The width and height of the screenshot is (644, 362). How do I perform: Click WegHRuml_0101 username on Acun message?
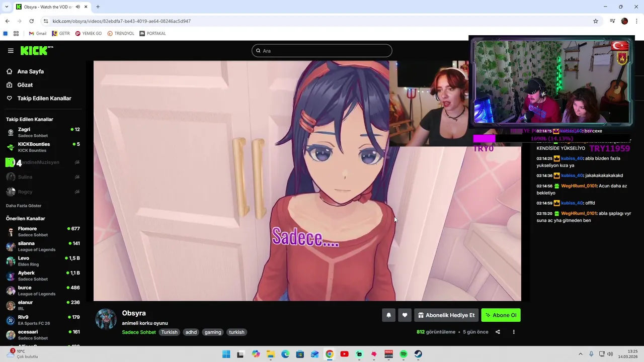coord(579,186)
